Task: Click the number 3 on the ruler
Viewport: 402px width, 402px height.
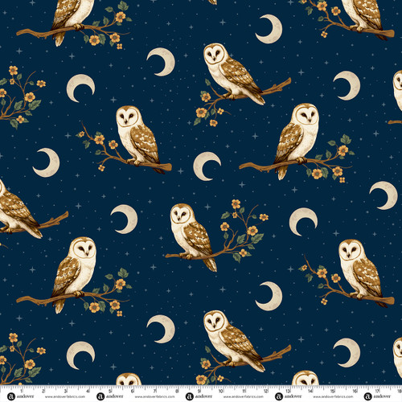Action: (x=66, y=392)
